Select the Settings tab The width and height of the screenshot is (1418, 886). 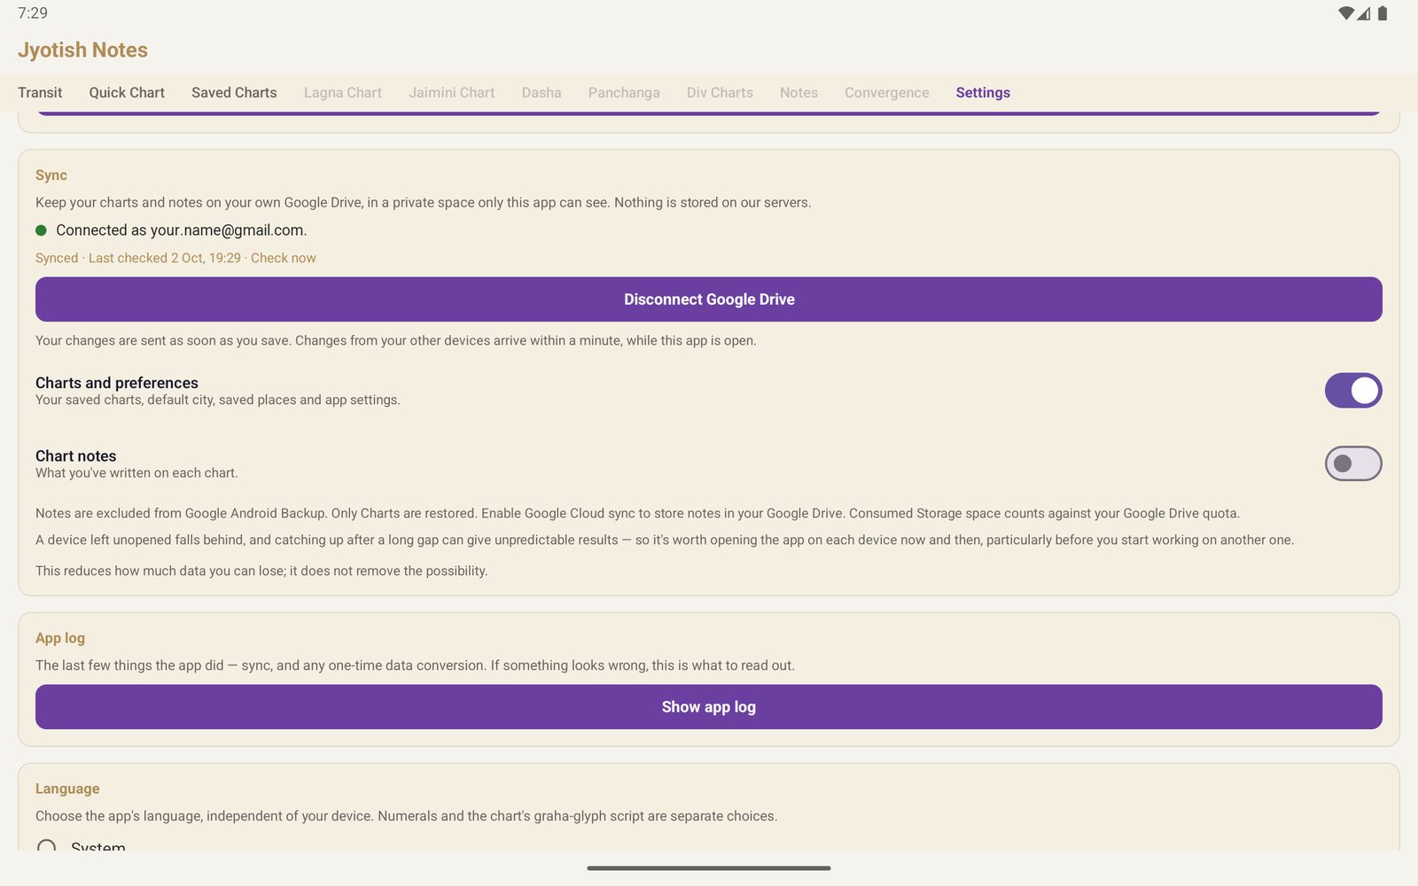pyautogui.click(x=983, y=92)
